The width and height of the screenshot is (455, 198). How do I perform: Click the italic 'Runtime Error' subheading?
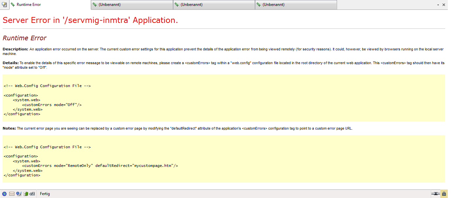(25, 38)
